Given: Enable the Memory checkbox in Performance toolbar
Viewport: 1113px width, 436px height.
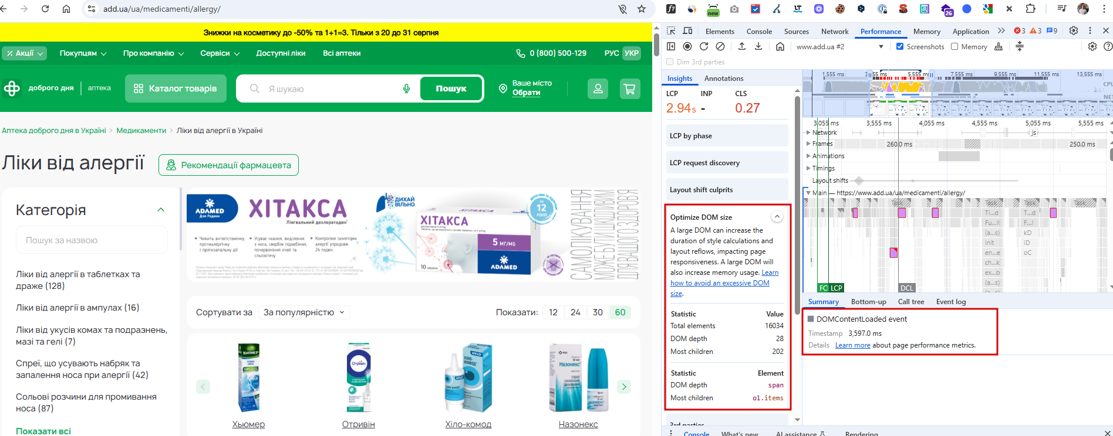Looking at the screenshot, I should tap(955, 46).
